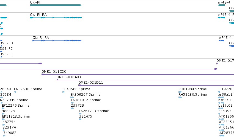Click the RH58130.5prime EST arrow
The width and height of the screenshot is (234, 137).
pyautogui.click(x=180, y=97)
